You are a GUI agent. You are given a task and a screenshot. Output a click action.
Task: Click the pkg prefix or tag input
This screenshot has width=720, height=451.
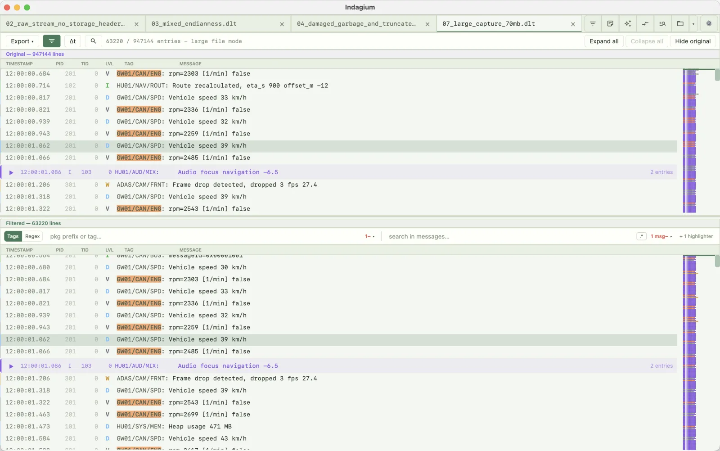205,236
